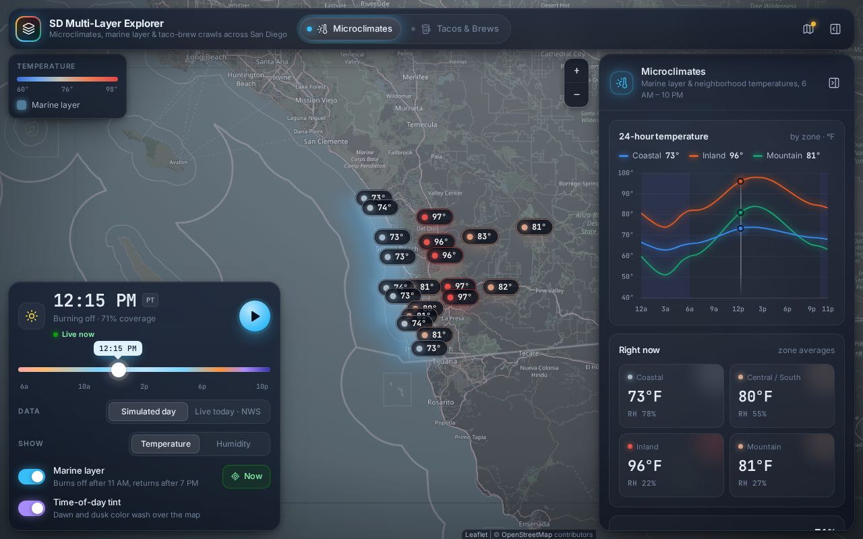The image size is (863, 539).
Task: Jump to the current time with Now
Action: tap(246, 476)
